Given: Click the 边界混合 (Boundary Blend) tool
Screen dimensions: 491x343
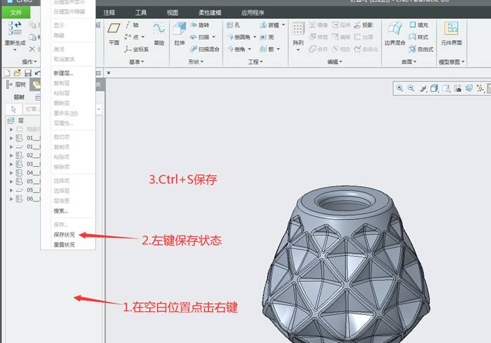Looking at the screenshot, I should click(395, 33).
